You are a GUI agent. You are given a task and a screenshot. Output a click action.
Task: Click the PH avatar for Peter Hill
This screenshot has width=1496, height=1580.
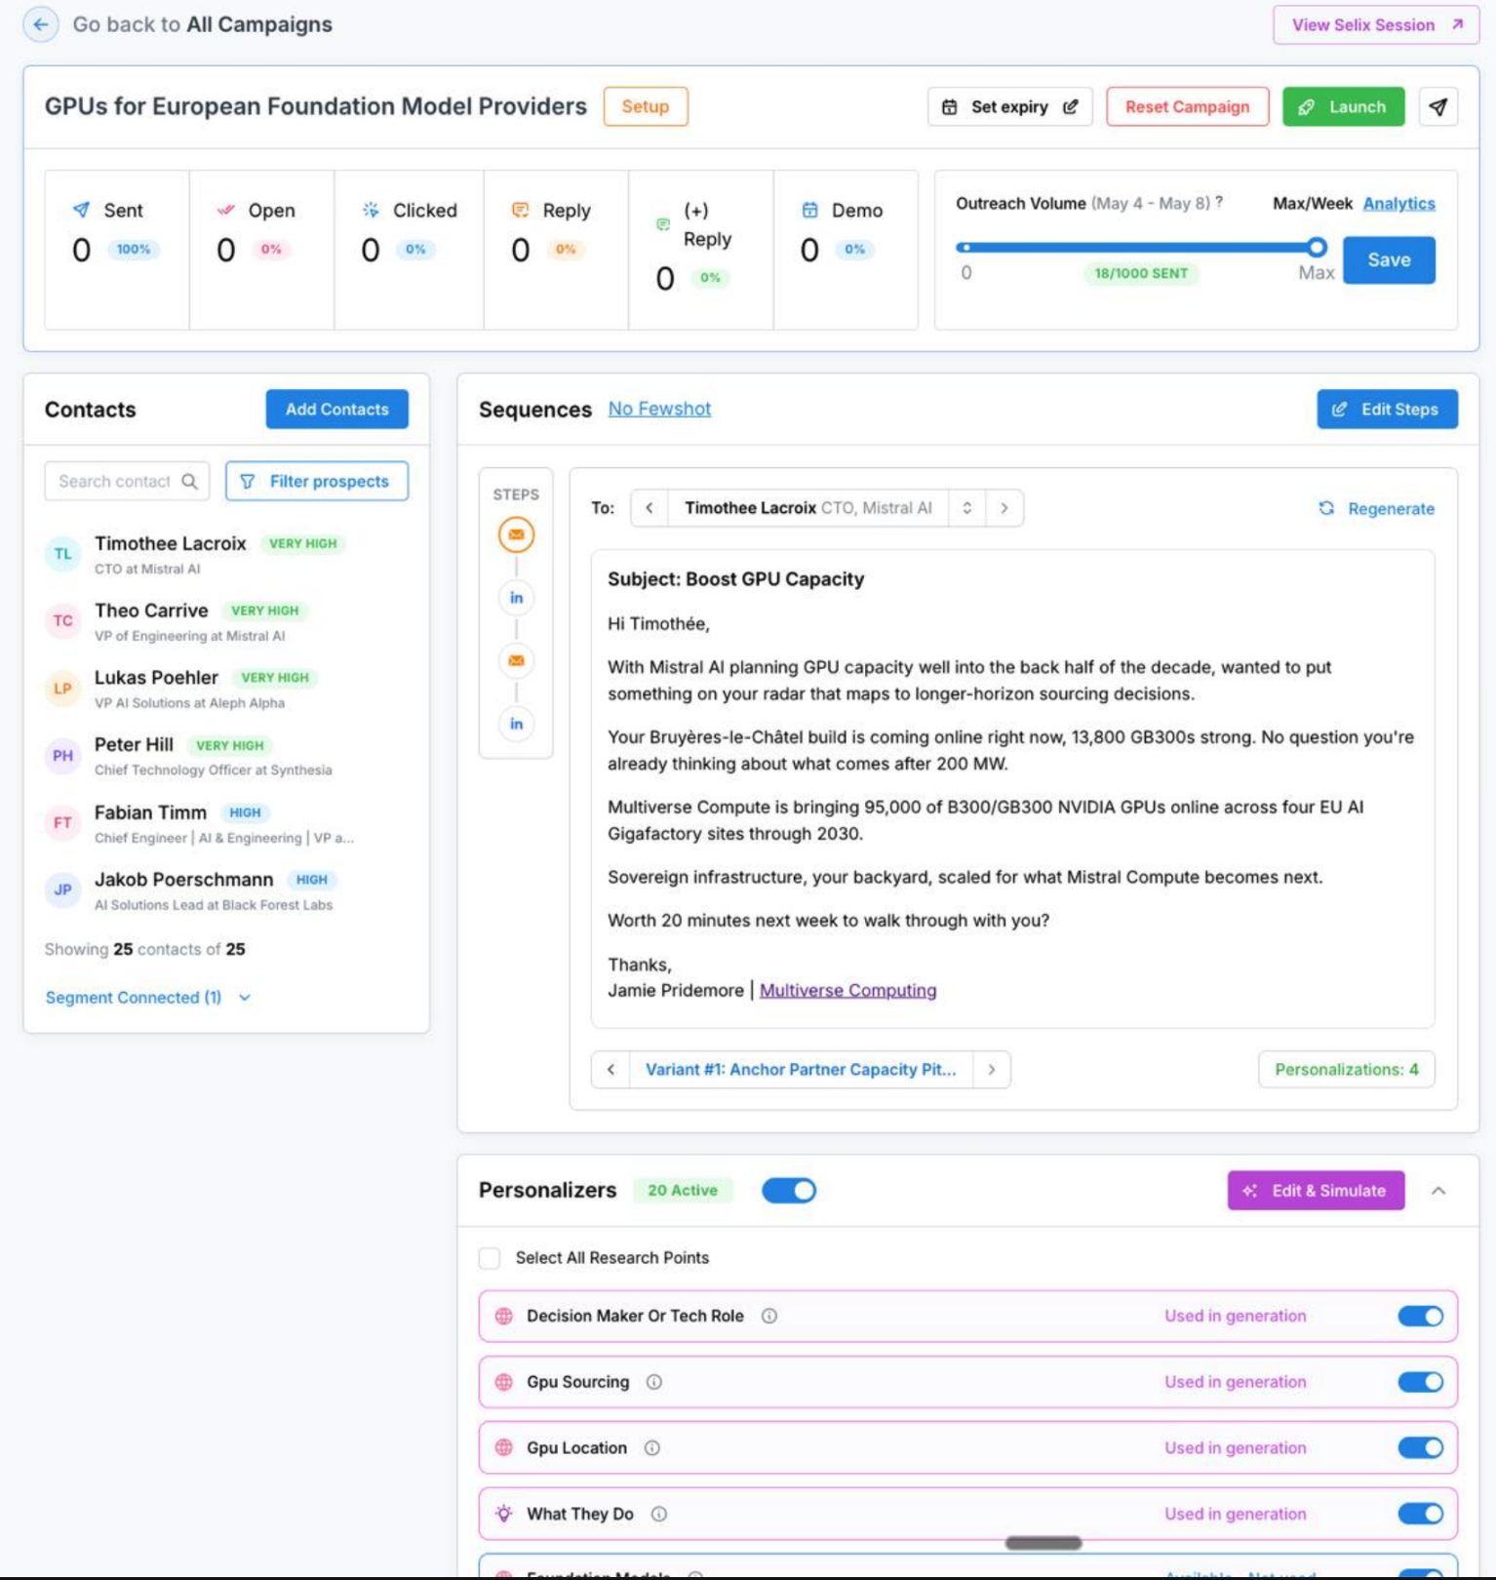coord(62,756)
